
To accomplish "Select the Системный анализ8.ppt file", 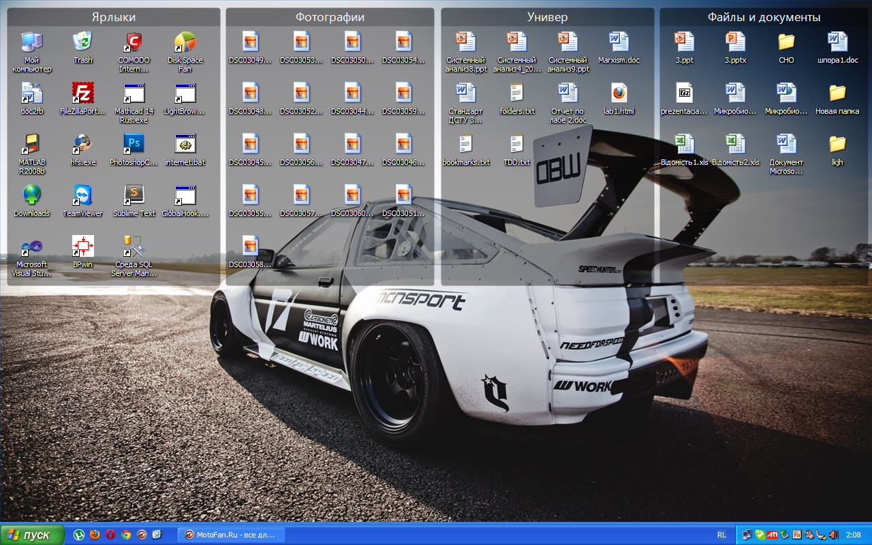I will point(466,42).
